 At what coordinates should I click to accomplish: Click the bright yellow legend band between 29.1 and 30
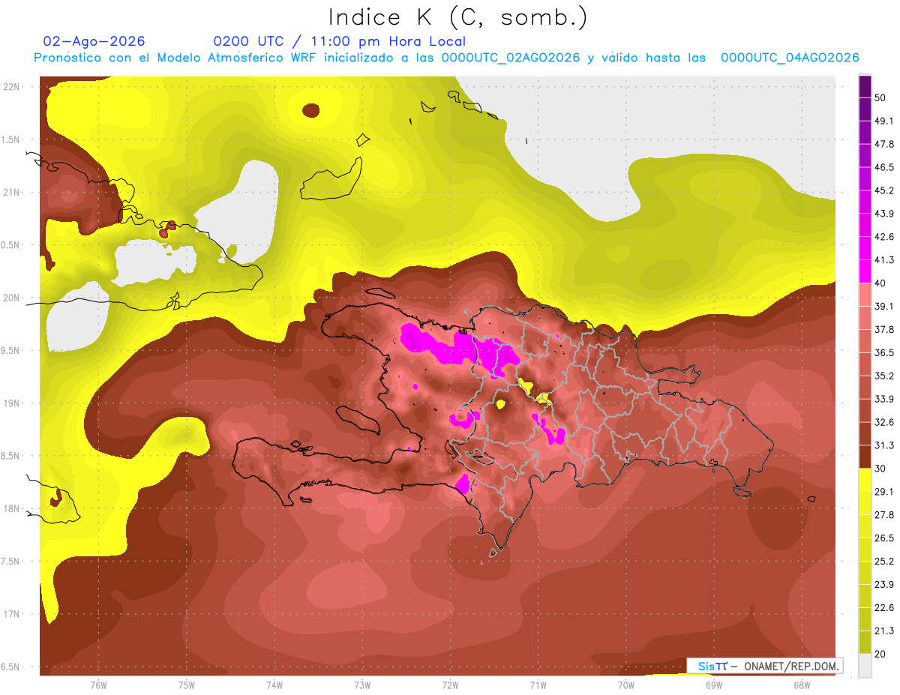865,480
